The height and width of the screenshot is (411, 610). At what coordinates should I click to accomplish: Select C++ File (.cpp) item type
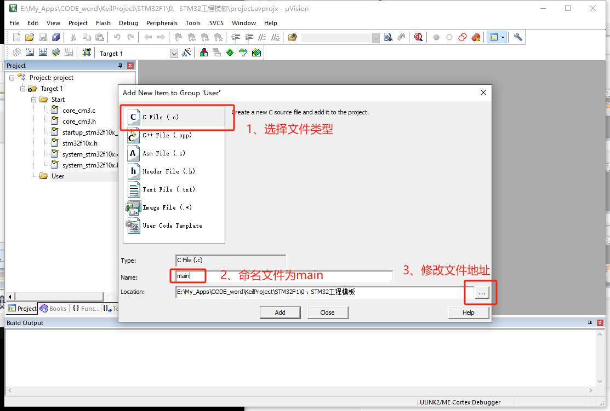coord(174,135)
